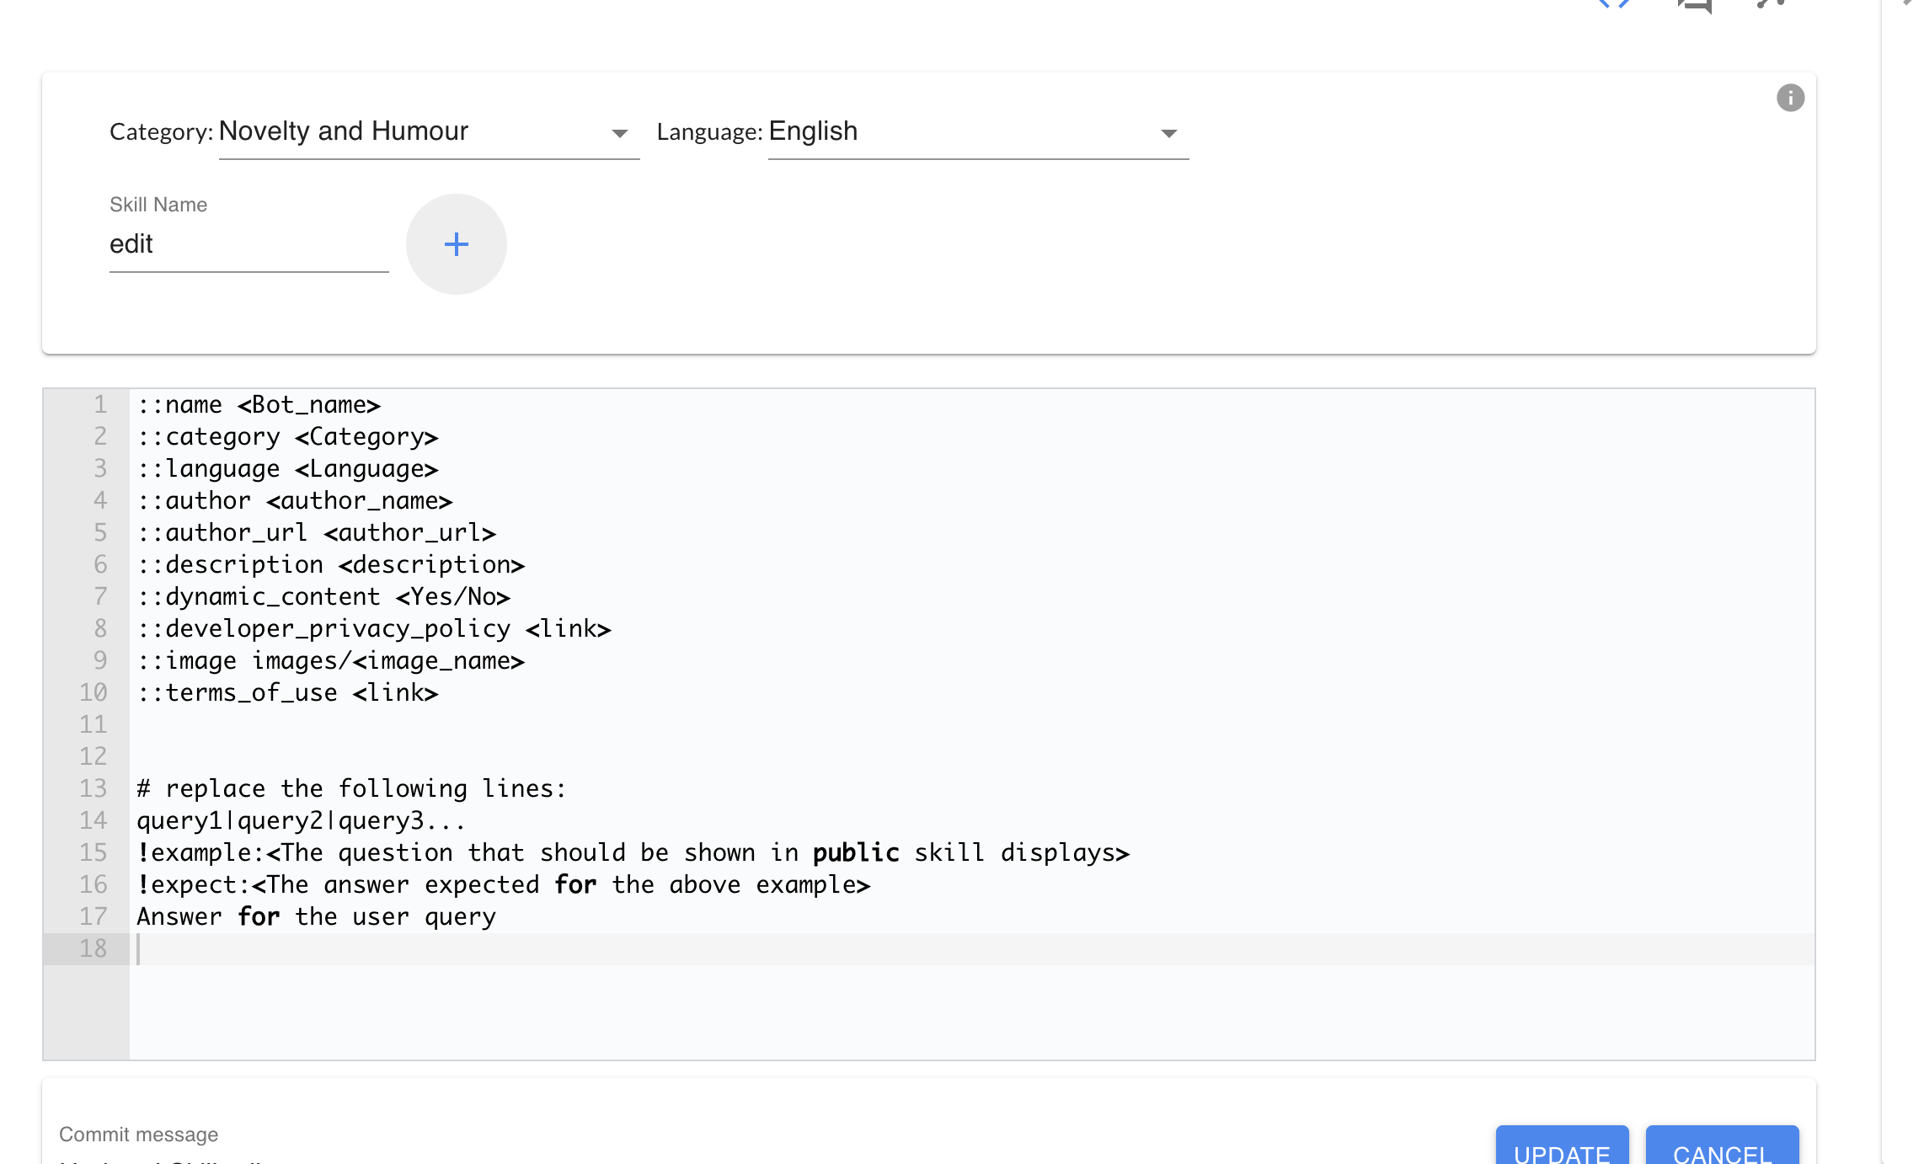Click the UPDATE button
The width and height of the screenshot is (1924, 1164).
[x=1561, y=1152]
